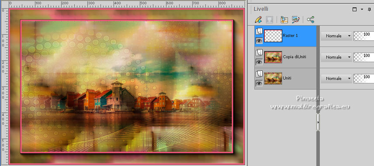The width and height of the screenshot is (374, 166).
Task: Toggle visibility of the Uniti layer
Action: click(x=259, y=83)
